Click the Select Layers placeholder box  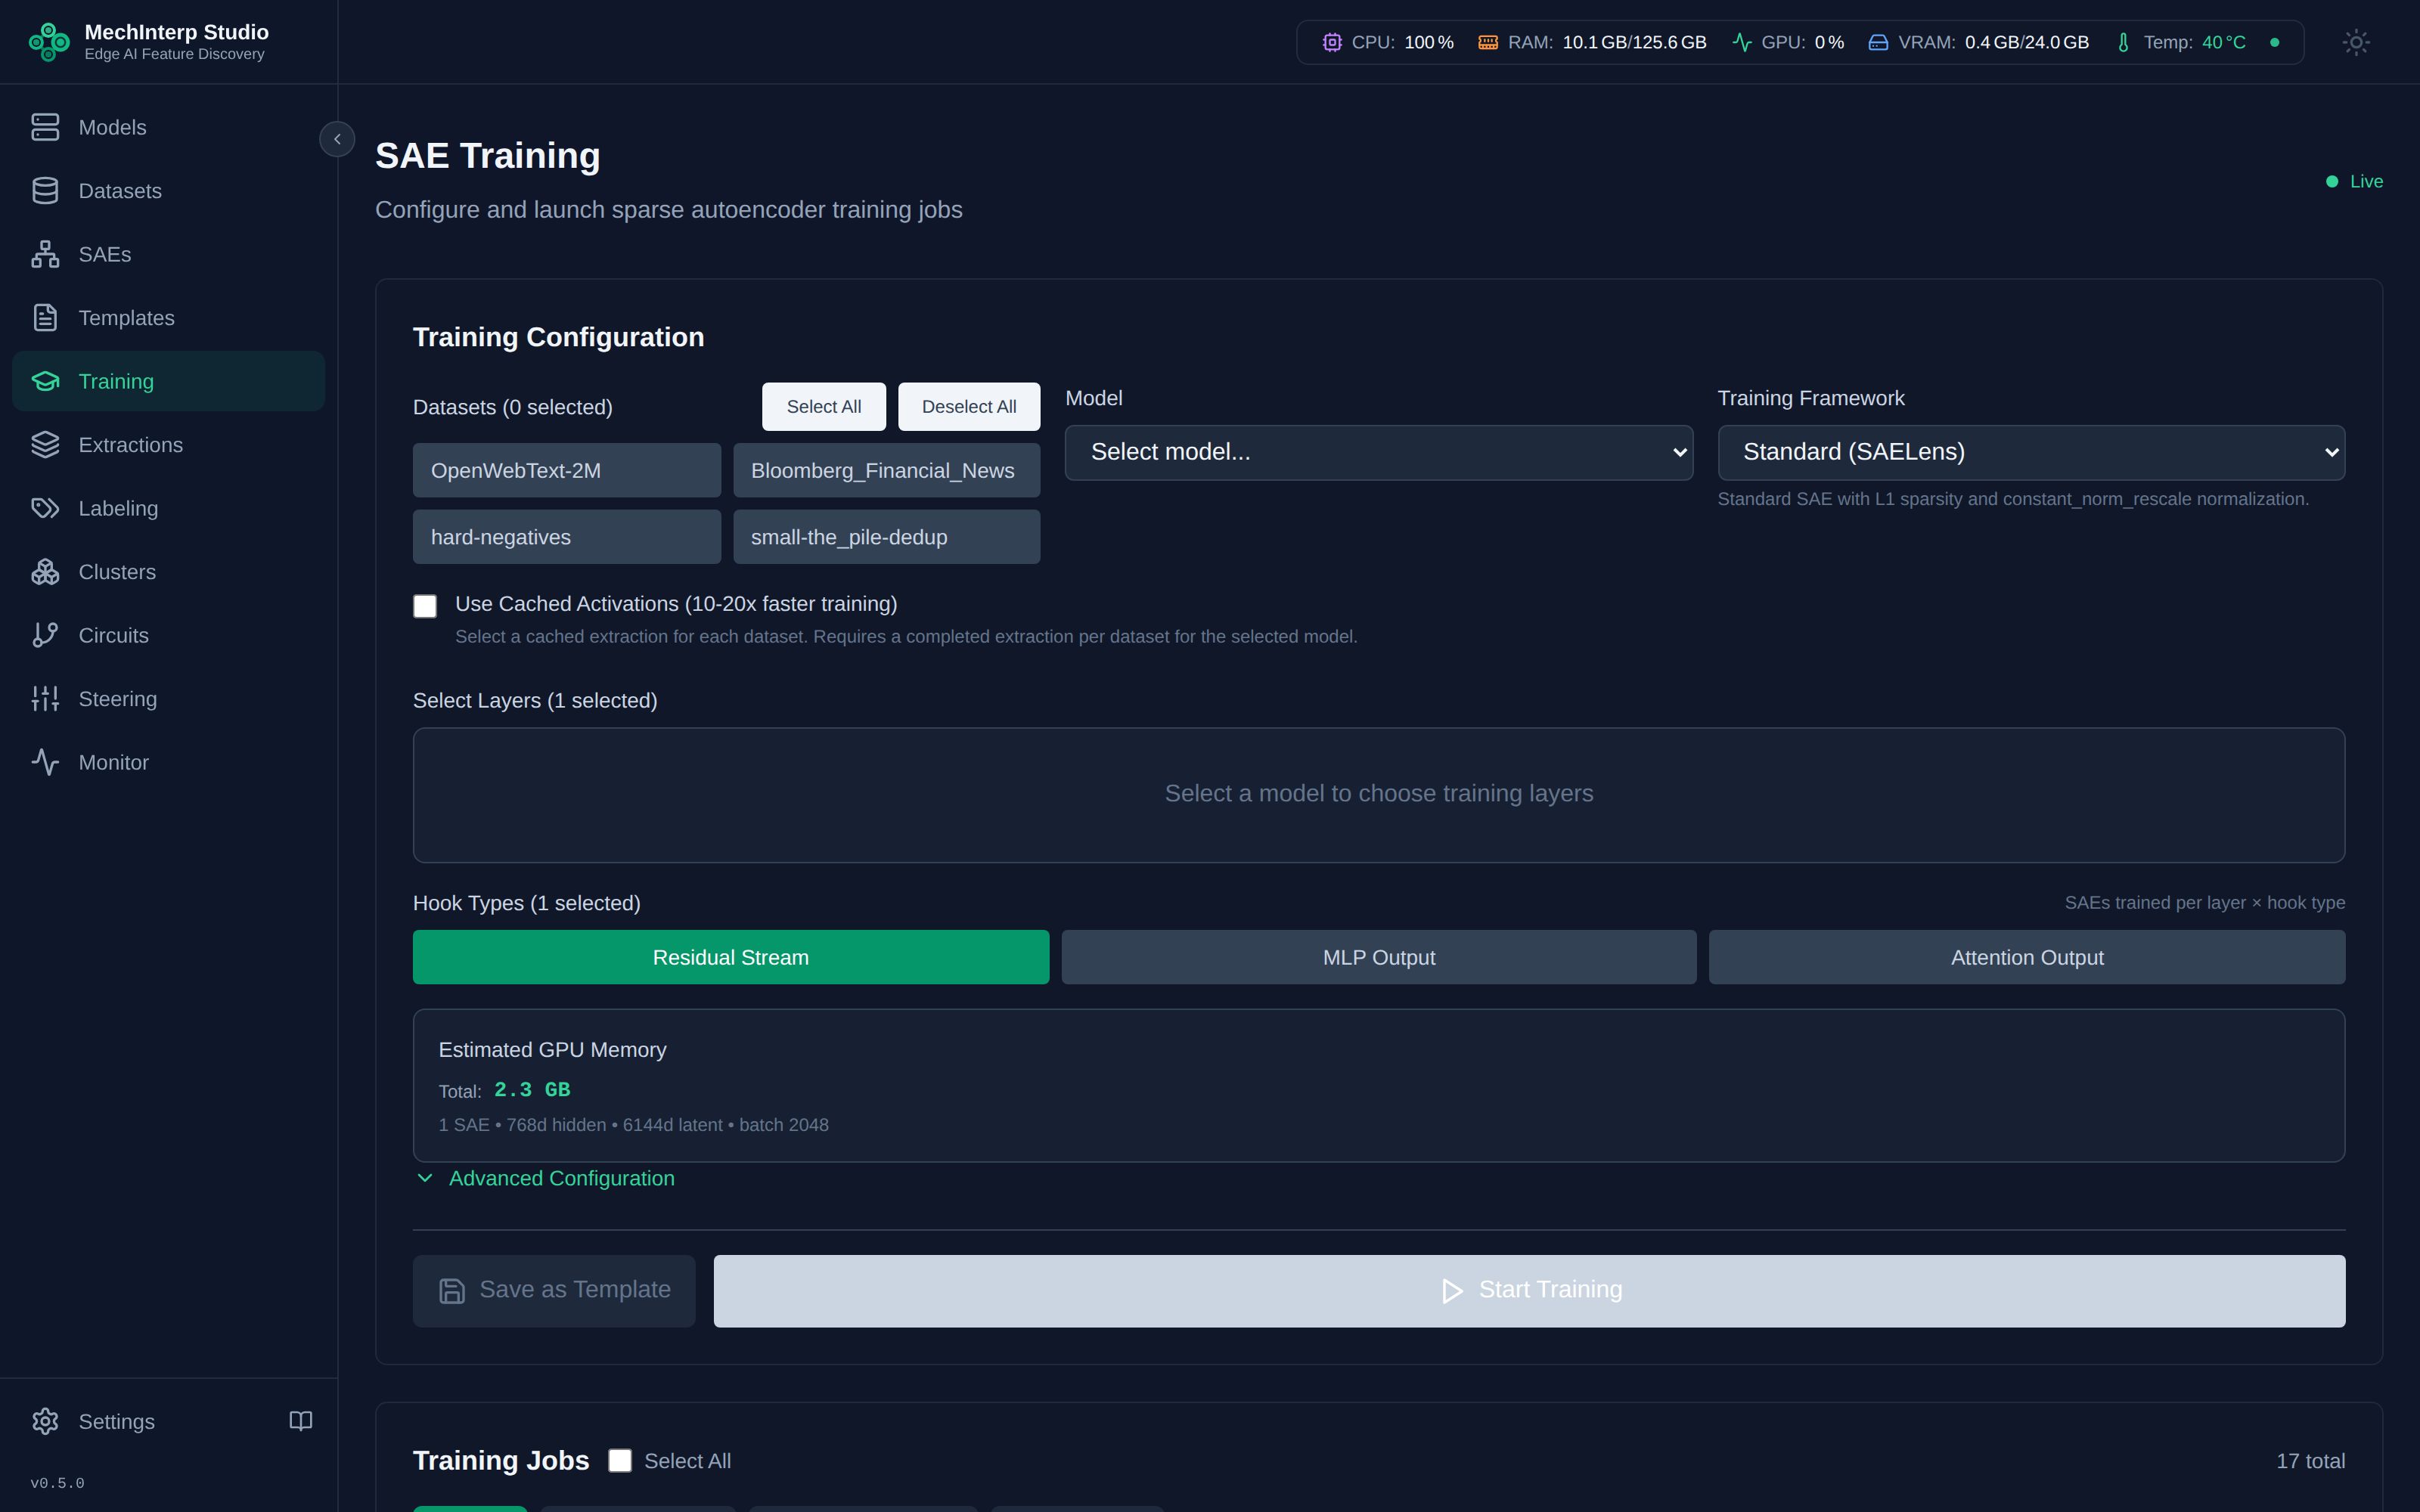pos(1379,795)
